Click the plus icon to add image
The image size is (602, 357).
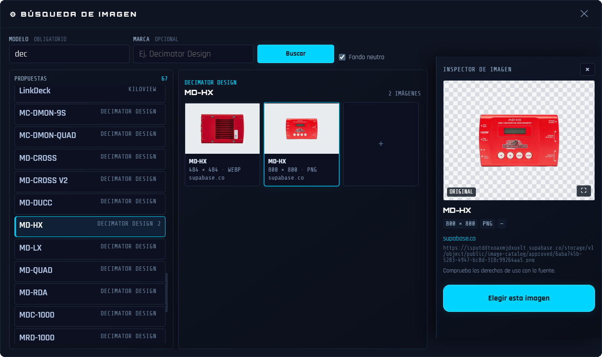pos(381,144)
